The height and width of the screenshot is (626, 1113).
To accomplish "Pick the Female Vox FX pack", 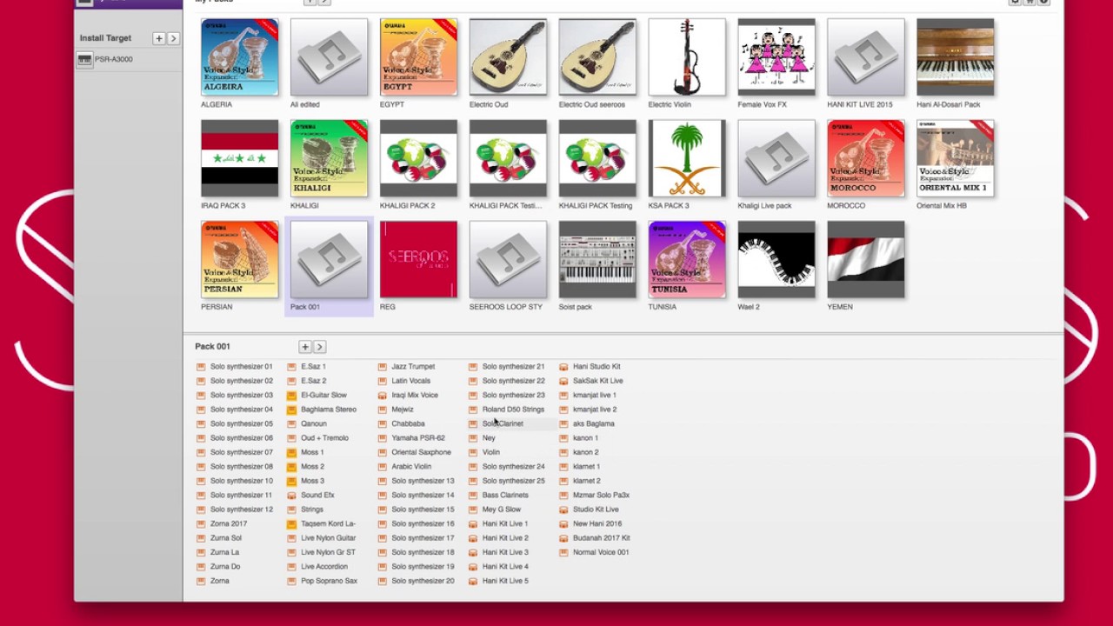I will (x=776, y=57).
